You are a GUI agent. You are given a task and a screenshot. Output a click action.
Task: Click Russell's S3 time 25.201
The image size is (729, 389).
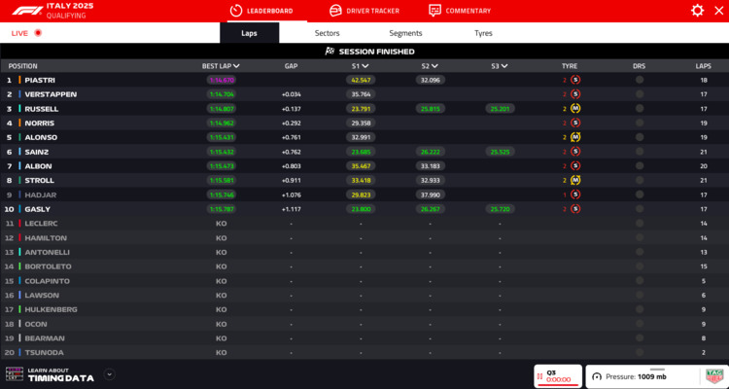pos(500,109)
